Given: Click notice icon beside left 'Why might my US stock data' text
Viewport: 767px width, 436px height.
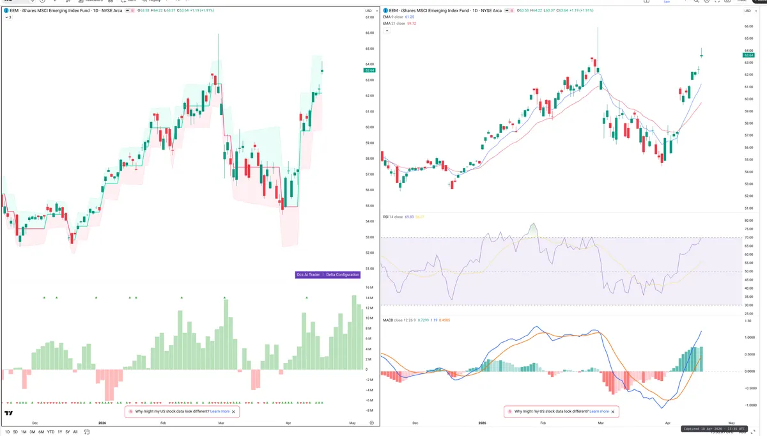Looking at the screenshot, I should pos(130,412).
